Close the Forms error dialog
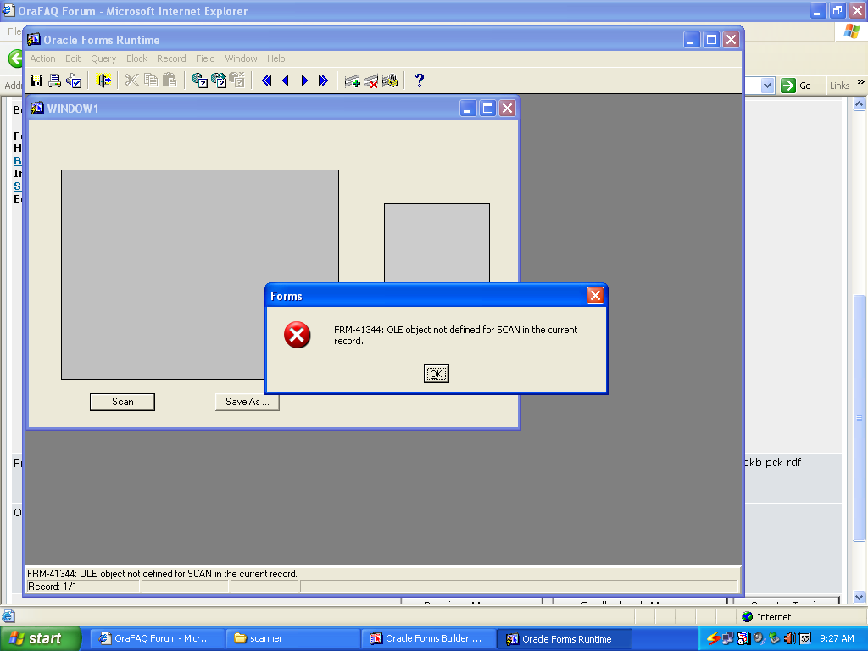 (x=595, y=296)
